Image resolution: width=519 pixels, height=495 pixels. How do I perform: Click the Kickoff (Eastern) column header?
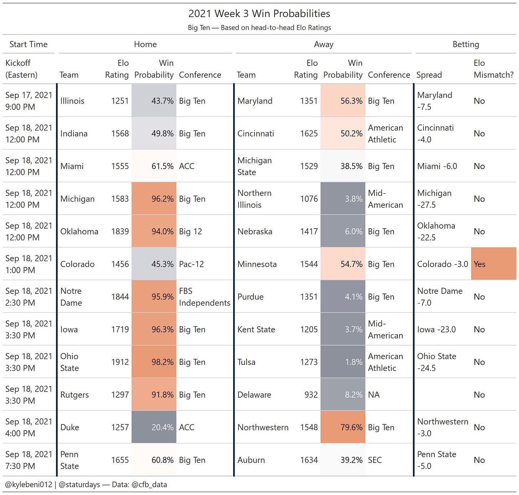coord(29,69)
